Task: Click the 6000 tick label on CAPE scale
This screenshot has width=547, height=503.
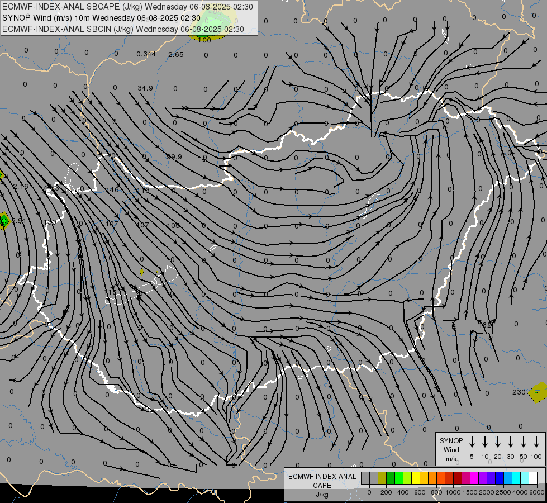Action: pos(537,492)
